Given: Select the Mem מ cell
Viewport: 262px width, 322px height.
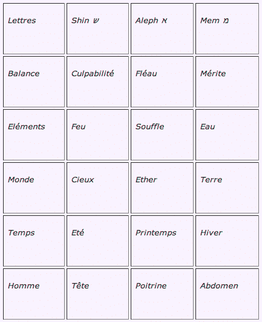Looking at the screenshot, I should (227, 29).
